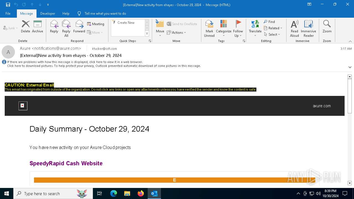Click the taskbar search box
This screenshot has height=199, width=354.
(53, 193)
